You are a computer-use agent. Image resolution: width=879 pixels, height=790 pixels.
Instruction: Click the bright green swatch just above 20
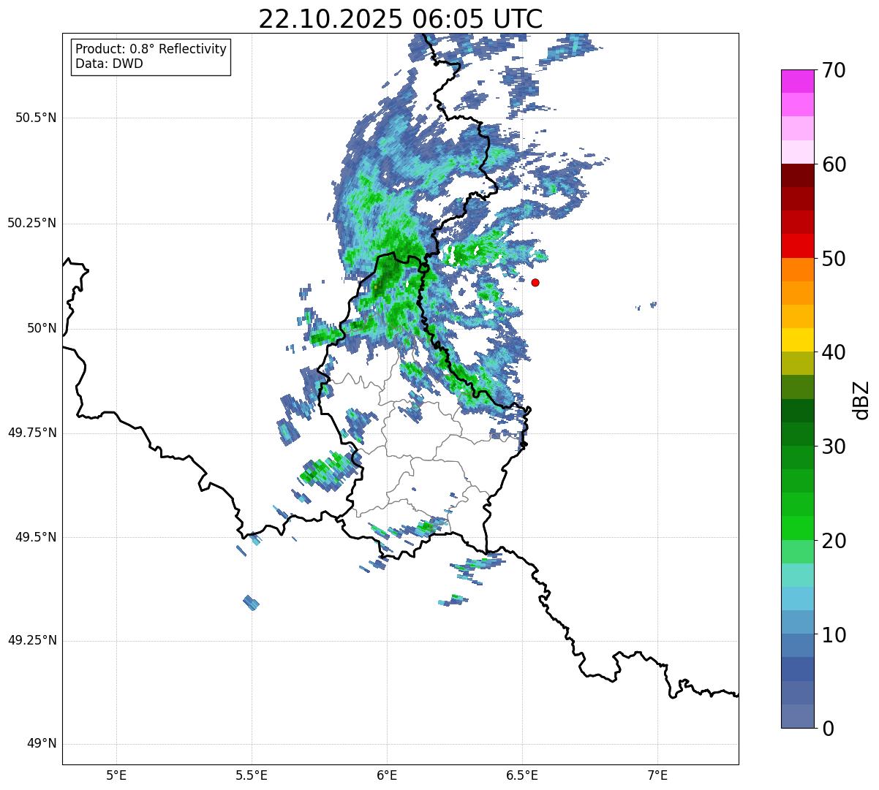[x=797, y=528]
